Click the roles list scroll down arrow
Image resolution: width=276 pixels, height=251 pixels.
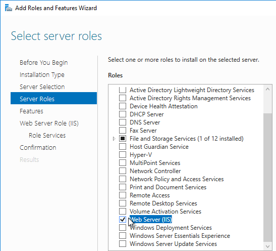tap(267, 246)
